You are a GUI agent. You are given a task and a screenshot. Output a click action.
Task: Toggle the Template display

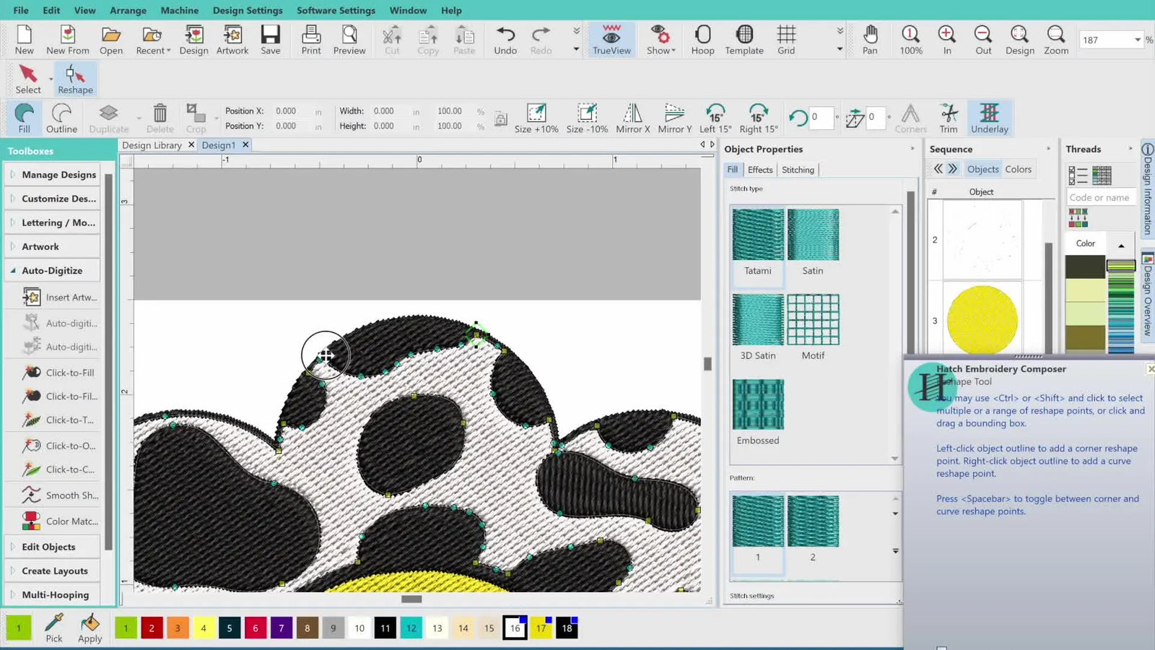coord(744,40)
